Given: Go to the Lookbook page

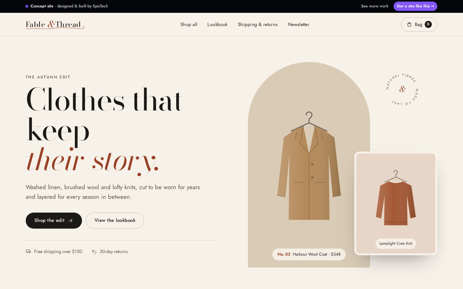Looking at the screenshot, I should coord(217,24).
